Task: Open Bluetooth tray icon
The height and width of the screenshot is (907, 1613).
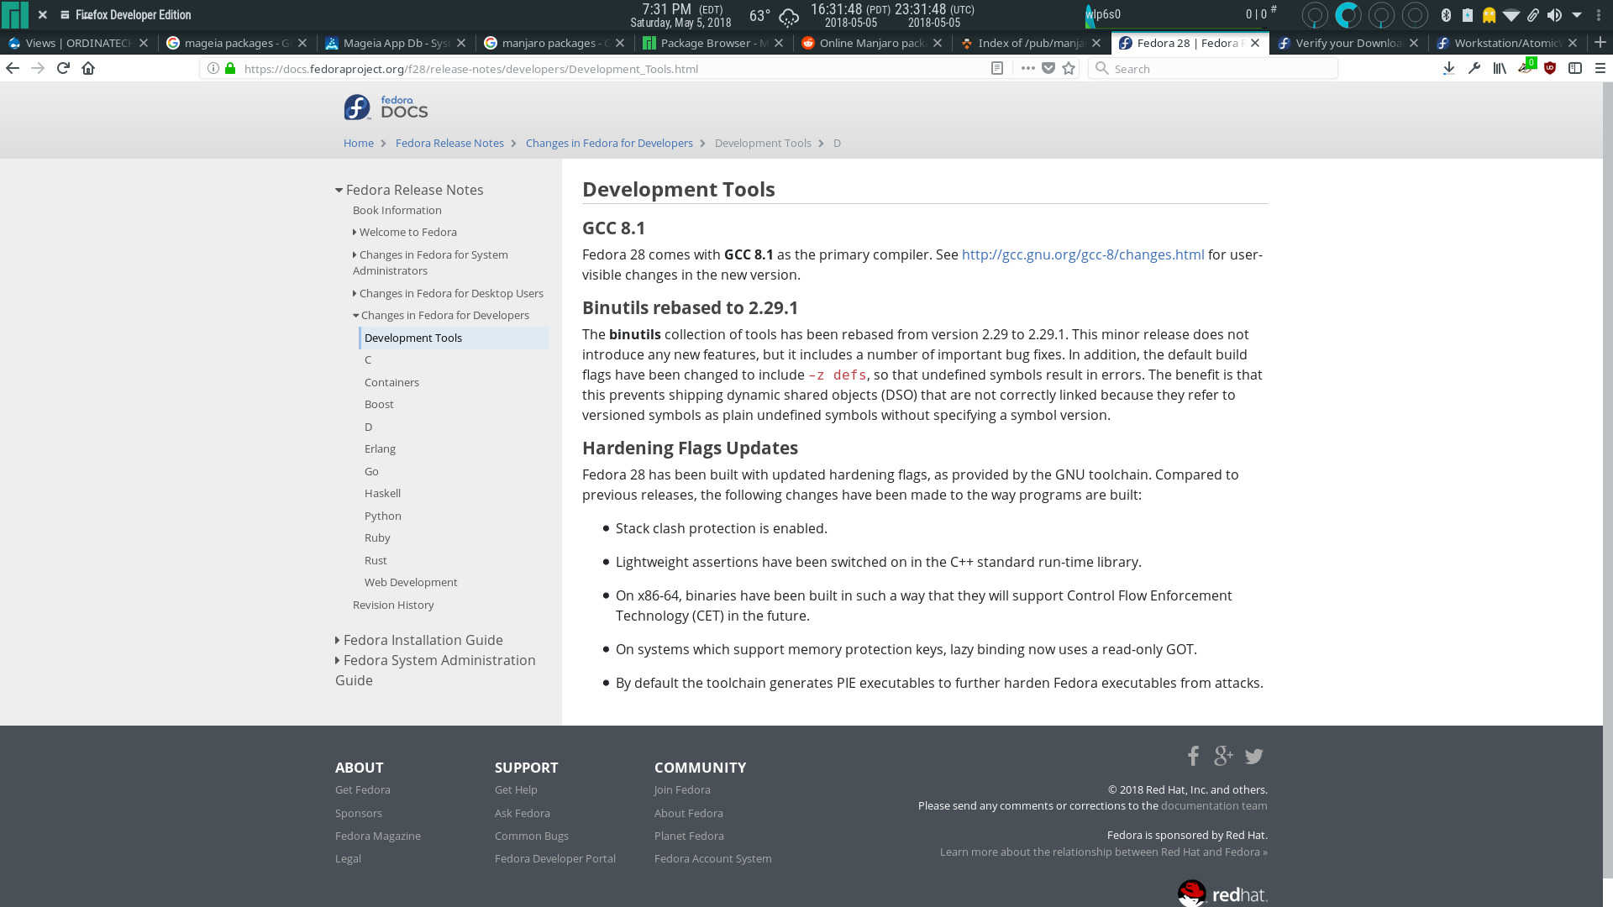Action: point(1446,14)
